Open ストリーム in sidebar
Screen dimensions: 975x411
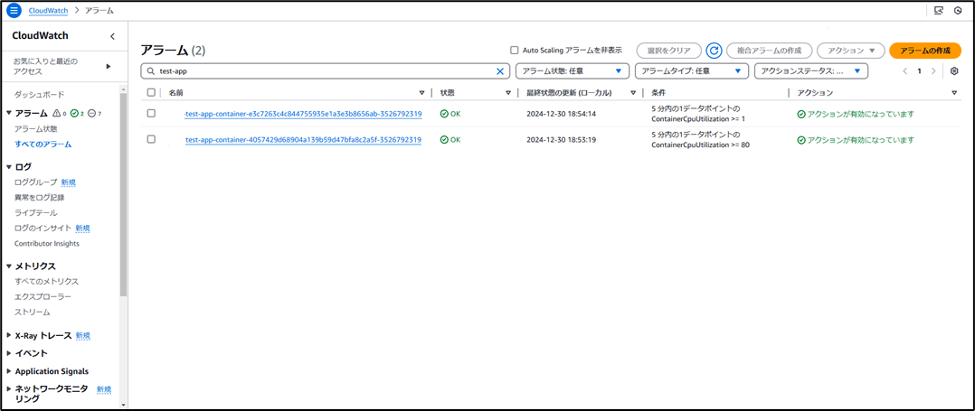pos(32,312)
